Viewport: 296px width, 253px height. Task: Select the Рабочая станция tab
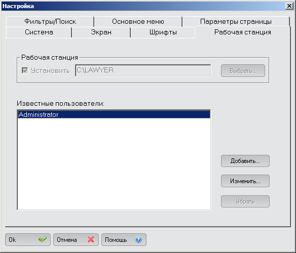[243, 32]
